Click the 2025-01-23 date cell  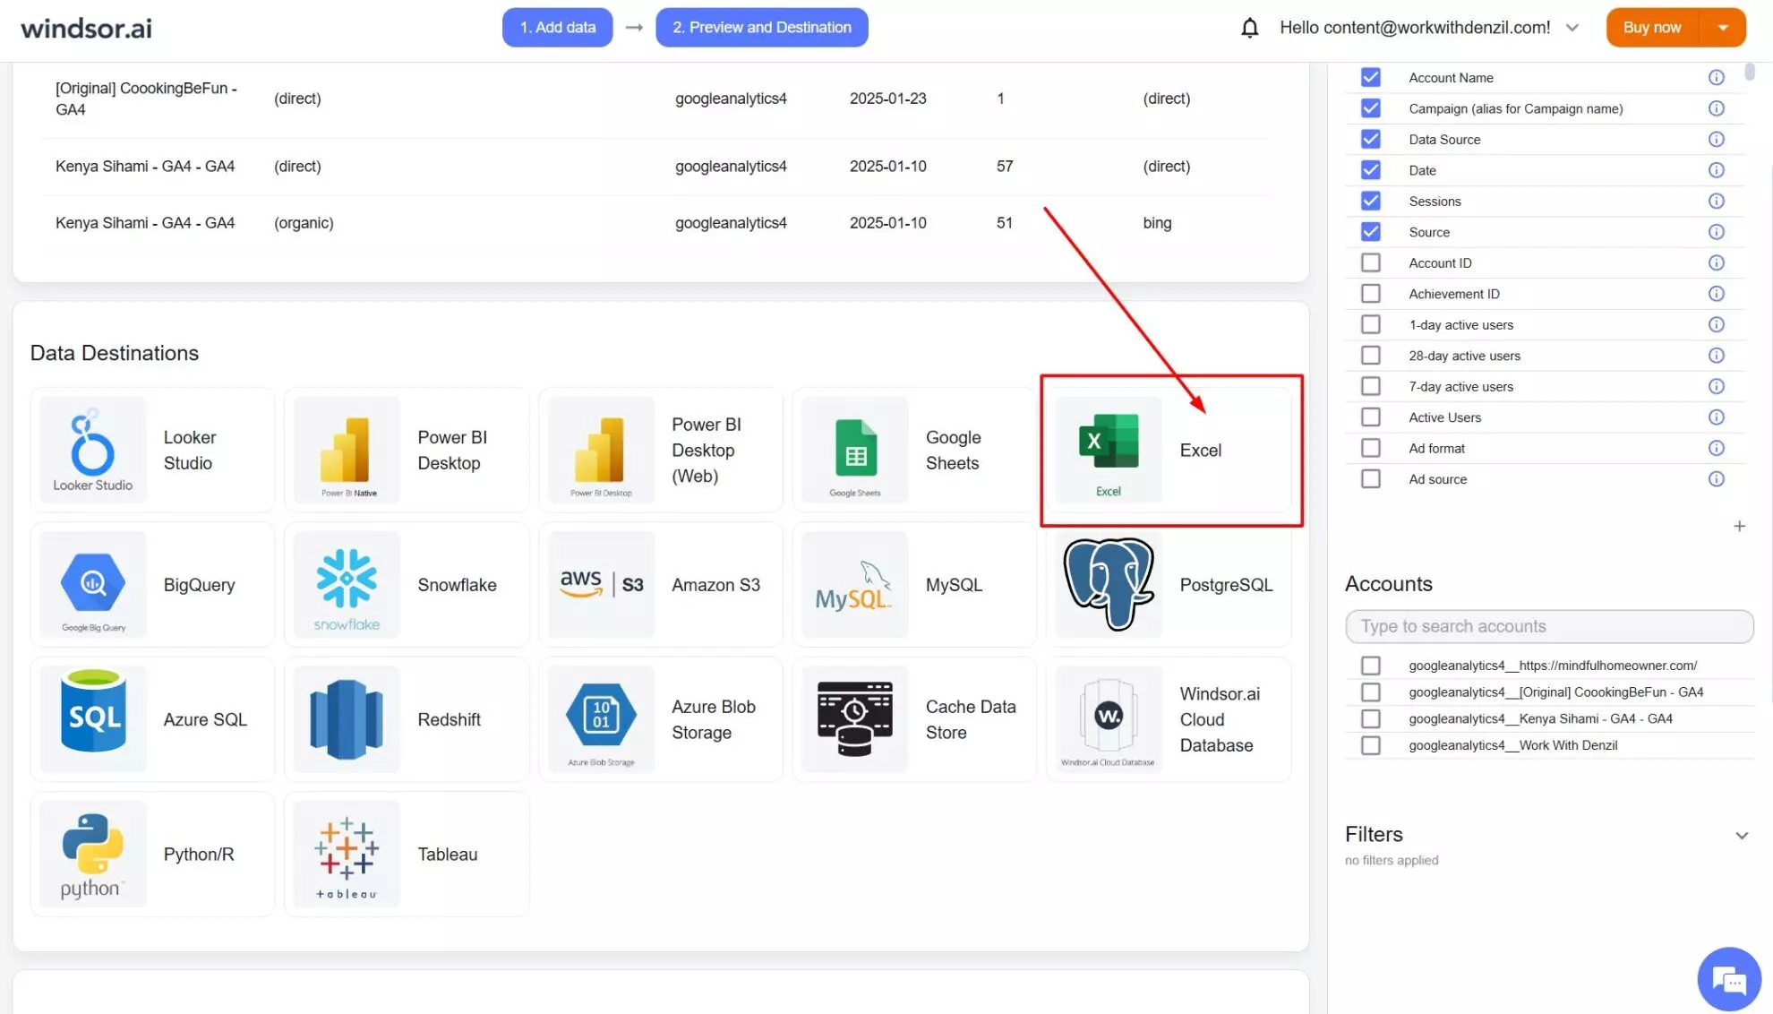[887, 99]
